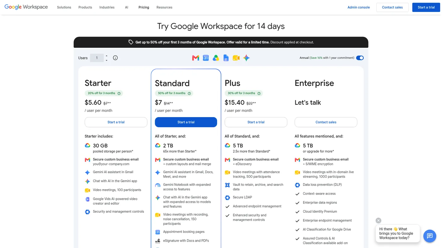The image size is (442, 248).
Task: Click the Gemini Notebook icon in Standard list
Action: coord(158,185)
